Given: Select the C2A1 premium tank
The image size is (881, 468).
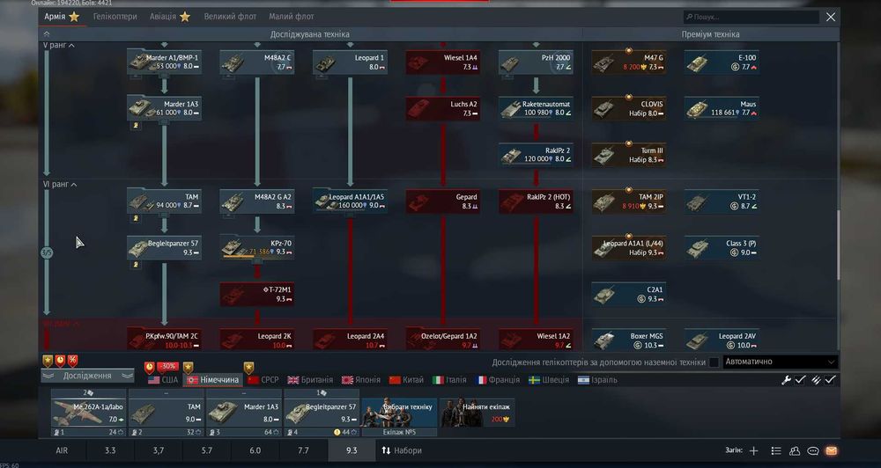Looking at the screenshot, I should point(629,294).
